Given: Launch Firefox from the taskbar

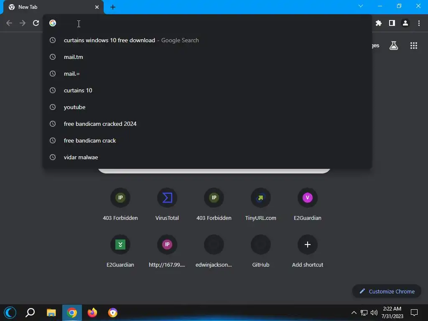Looking at the screenshot, I should coord(92,313).
